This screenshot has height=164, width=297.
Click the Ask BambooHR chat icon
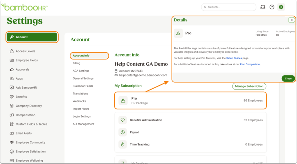[11, 88]
